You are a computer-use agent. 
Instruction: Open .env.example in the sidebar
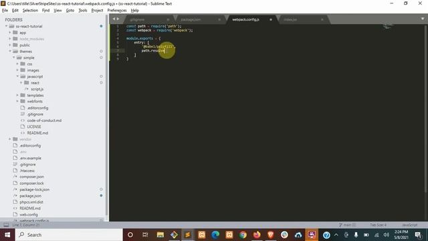click(30, 158)
